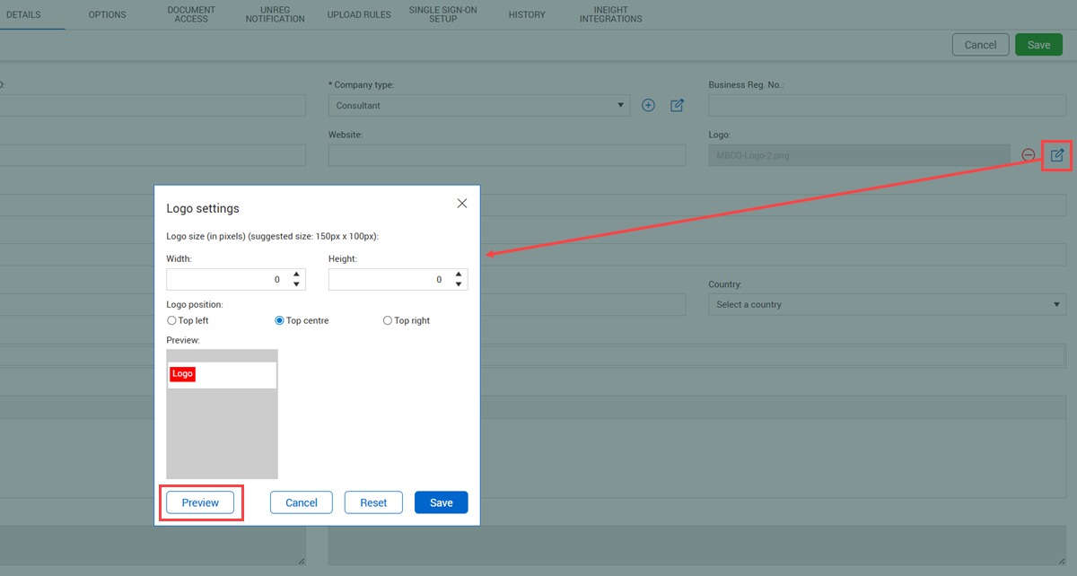Image resolution: width=1077 pixels, height=576 pixels.
Task: Click the Preview button in dialog
Action: pos(200,502)
